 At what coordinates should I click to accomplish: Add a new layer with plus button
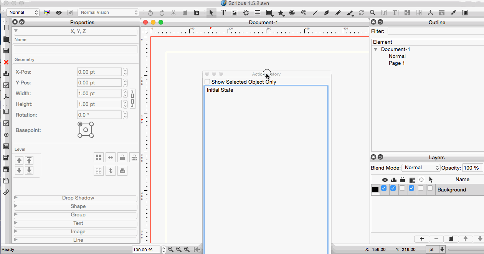[x=422, y=239]
